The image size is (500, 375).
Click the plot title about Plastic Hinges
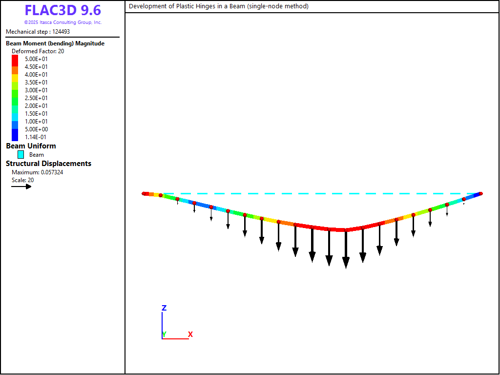[218, 6]
